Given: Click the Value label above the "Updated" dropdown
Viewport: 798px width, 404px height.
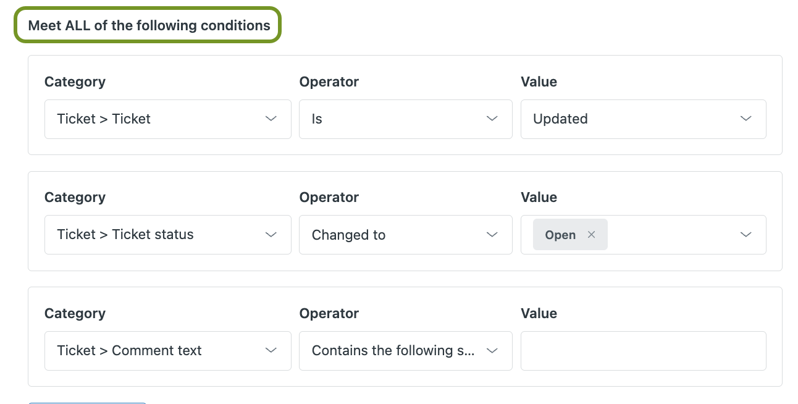Looking at the screenshot, I should point(539,82).
